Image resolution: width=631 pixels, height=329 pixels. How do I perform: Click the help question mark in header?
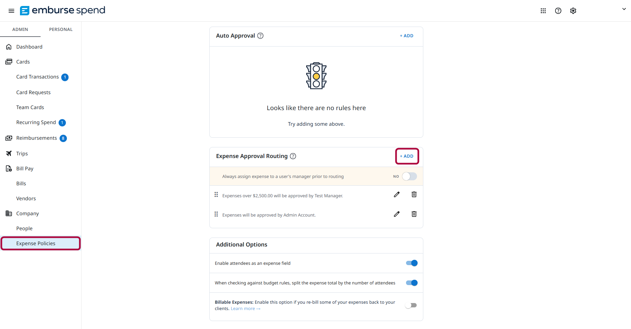click(x=558, y=11)
